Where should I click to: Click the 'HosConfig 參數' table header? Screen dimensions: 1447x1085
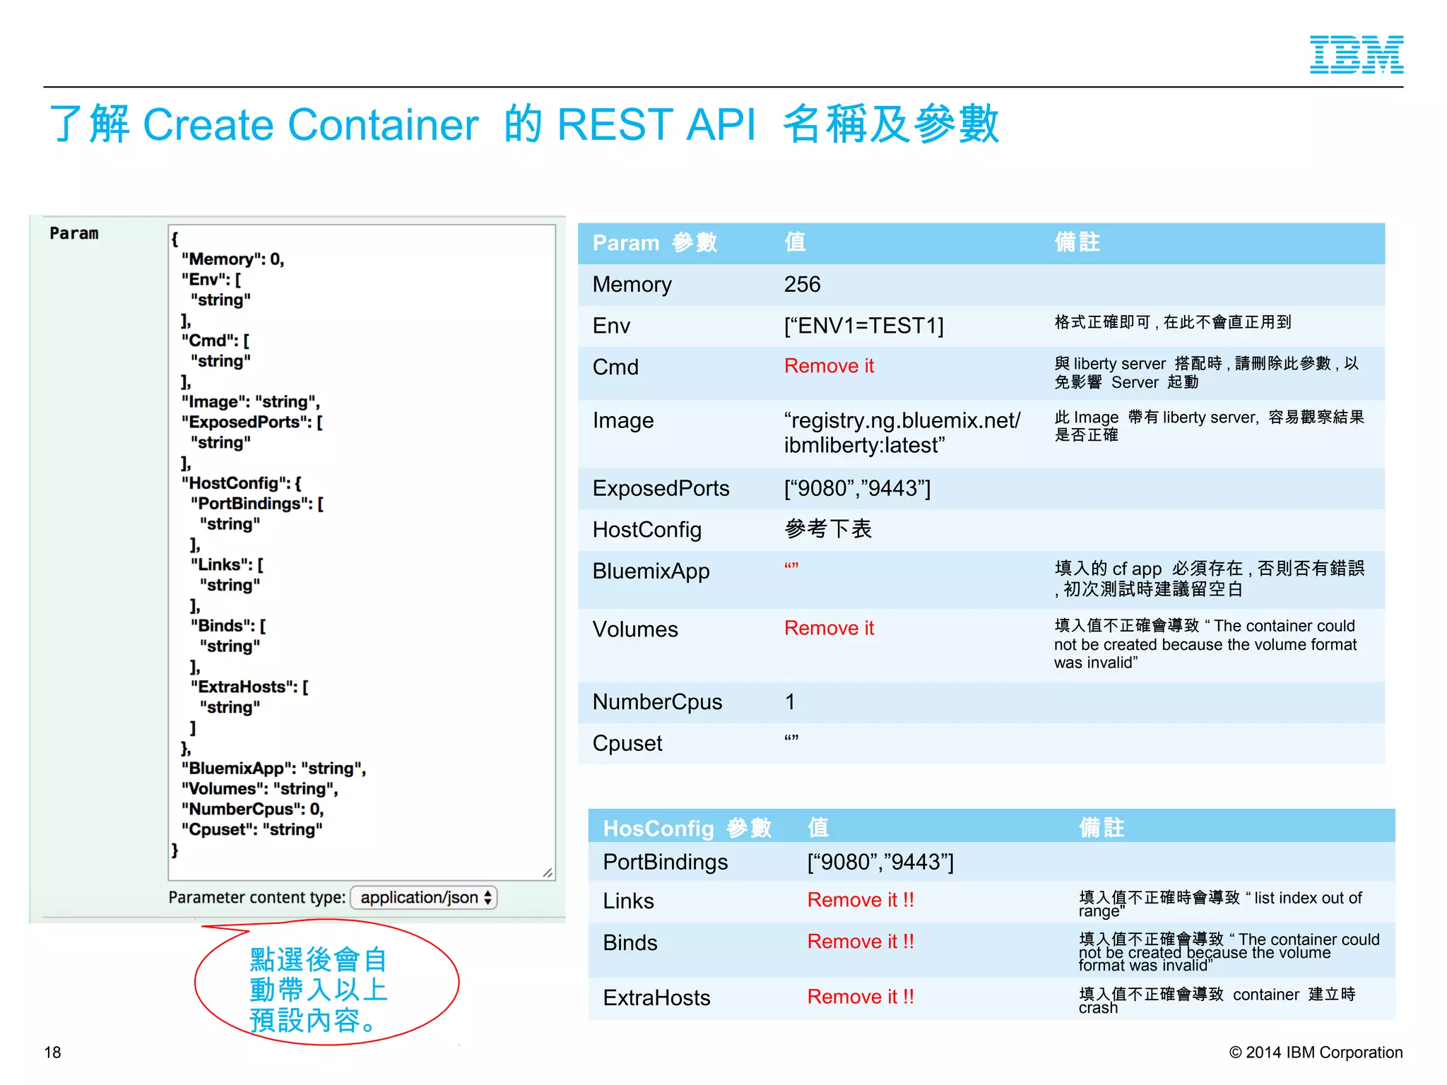(687, 828)
